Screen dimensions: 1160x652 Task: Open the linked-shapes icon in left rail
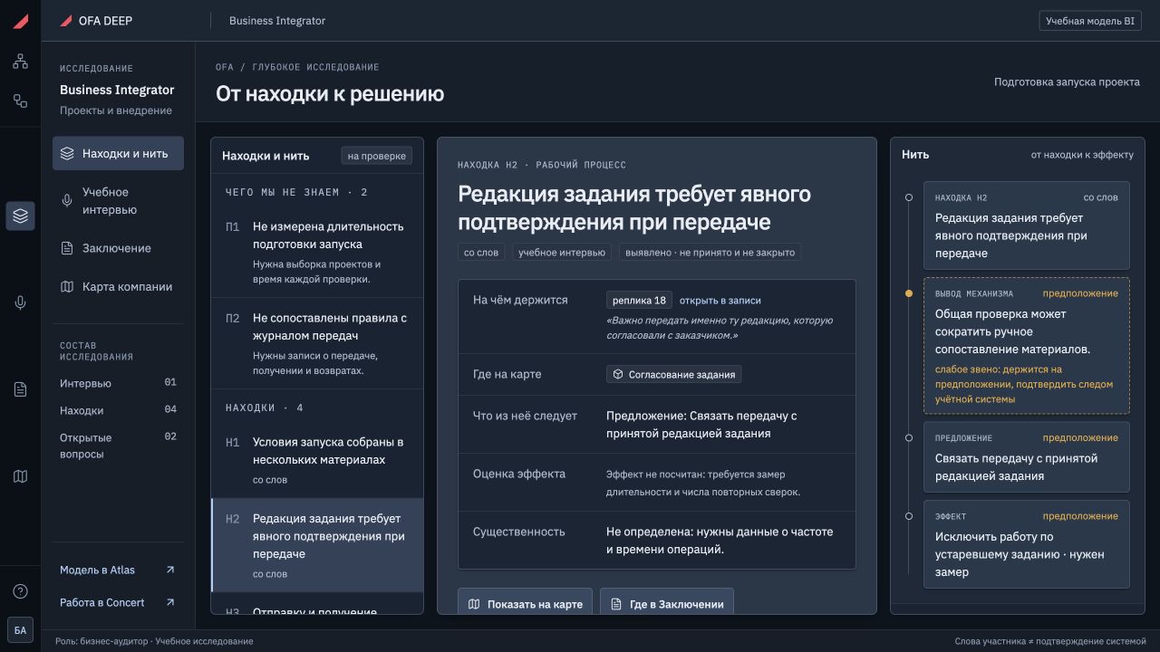(20, 101)
